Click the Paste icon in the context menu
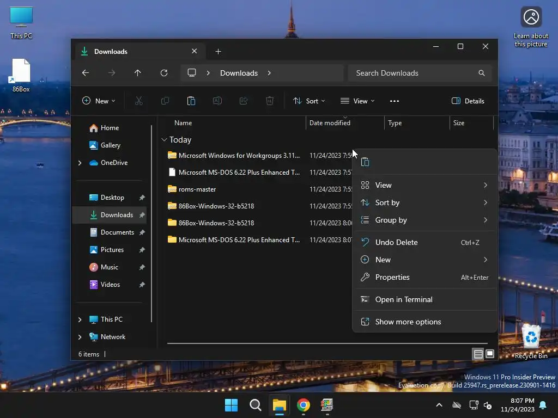The height and width of the screenshot is (418, 558). [365, 162]
